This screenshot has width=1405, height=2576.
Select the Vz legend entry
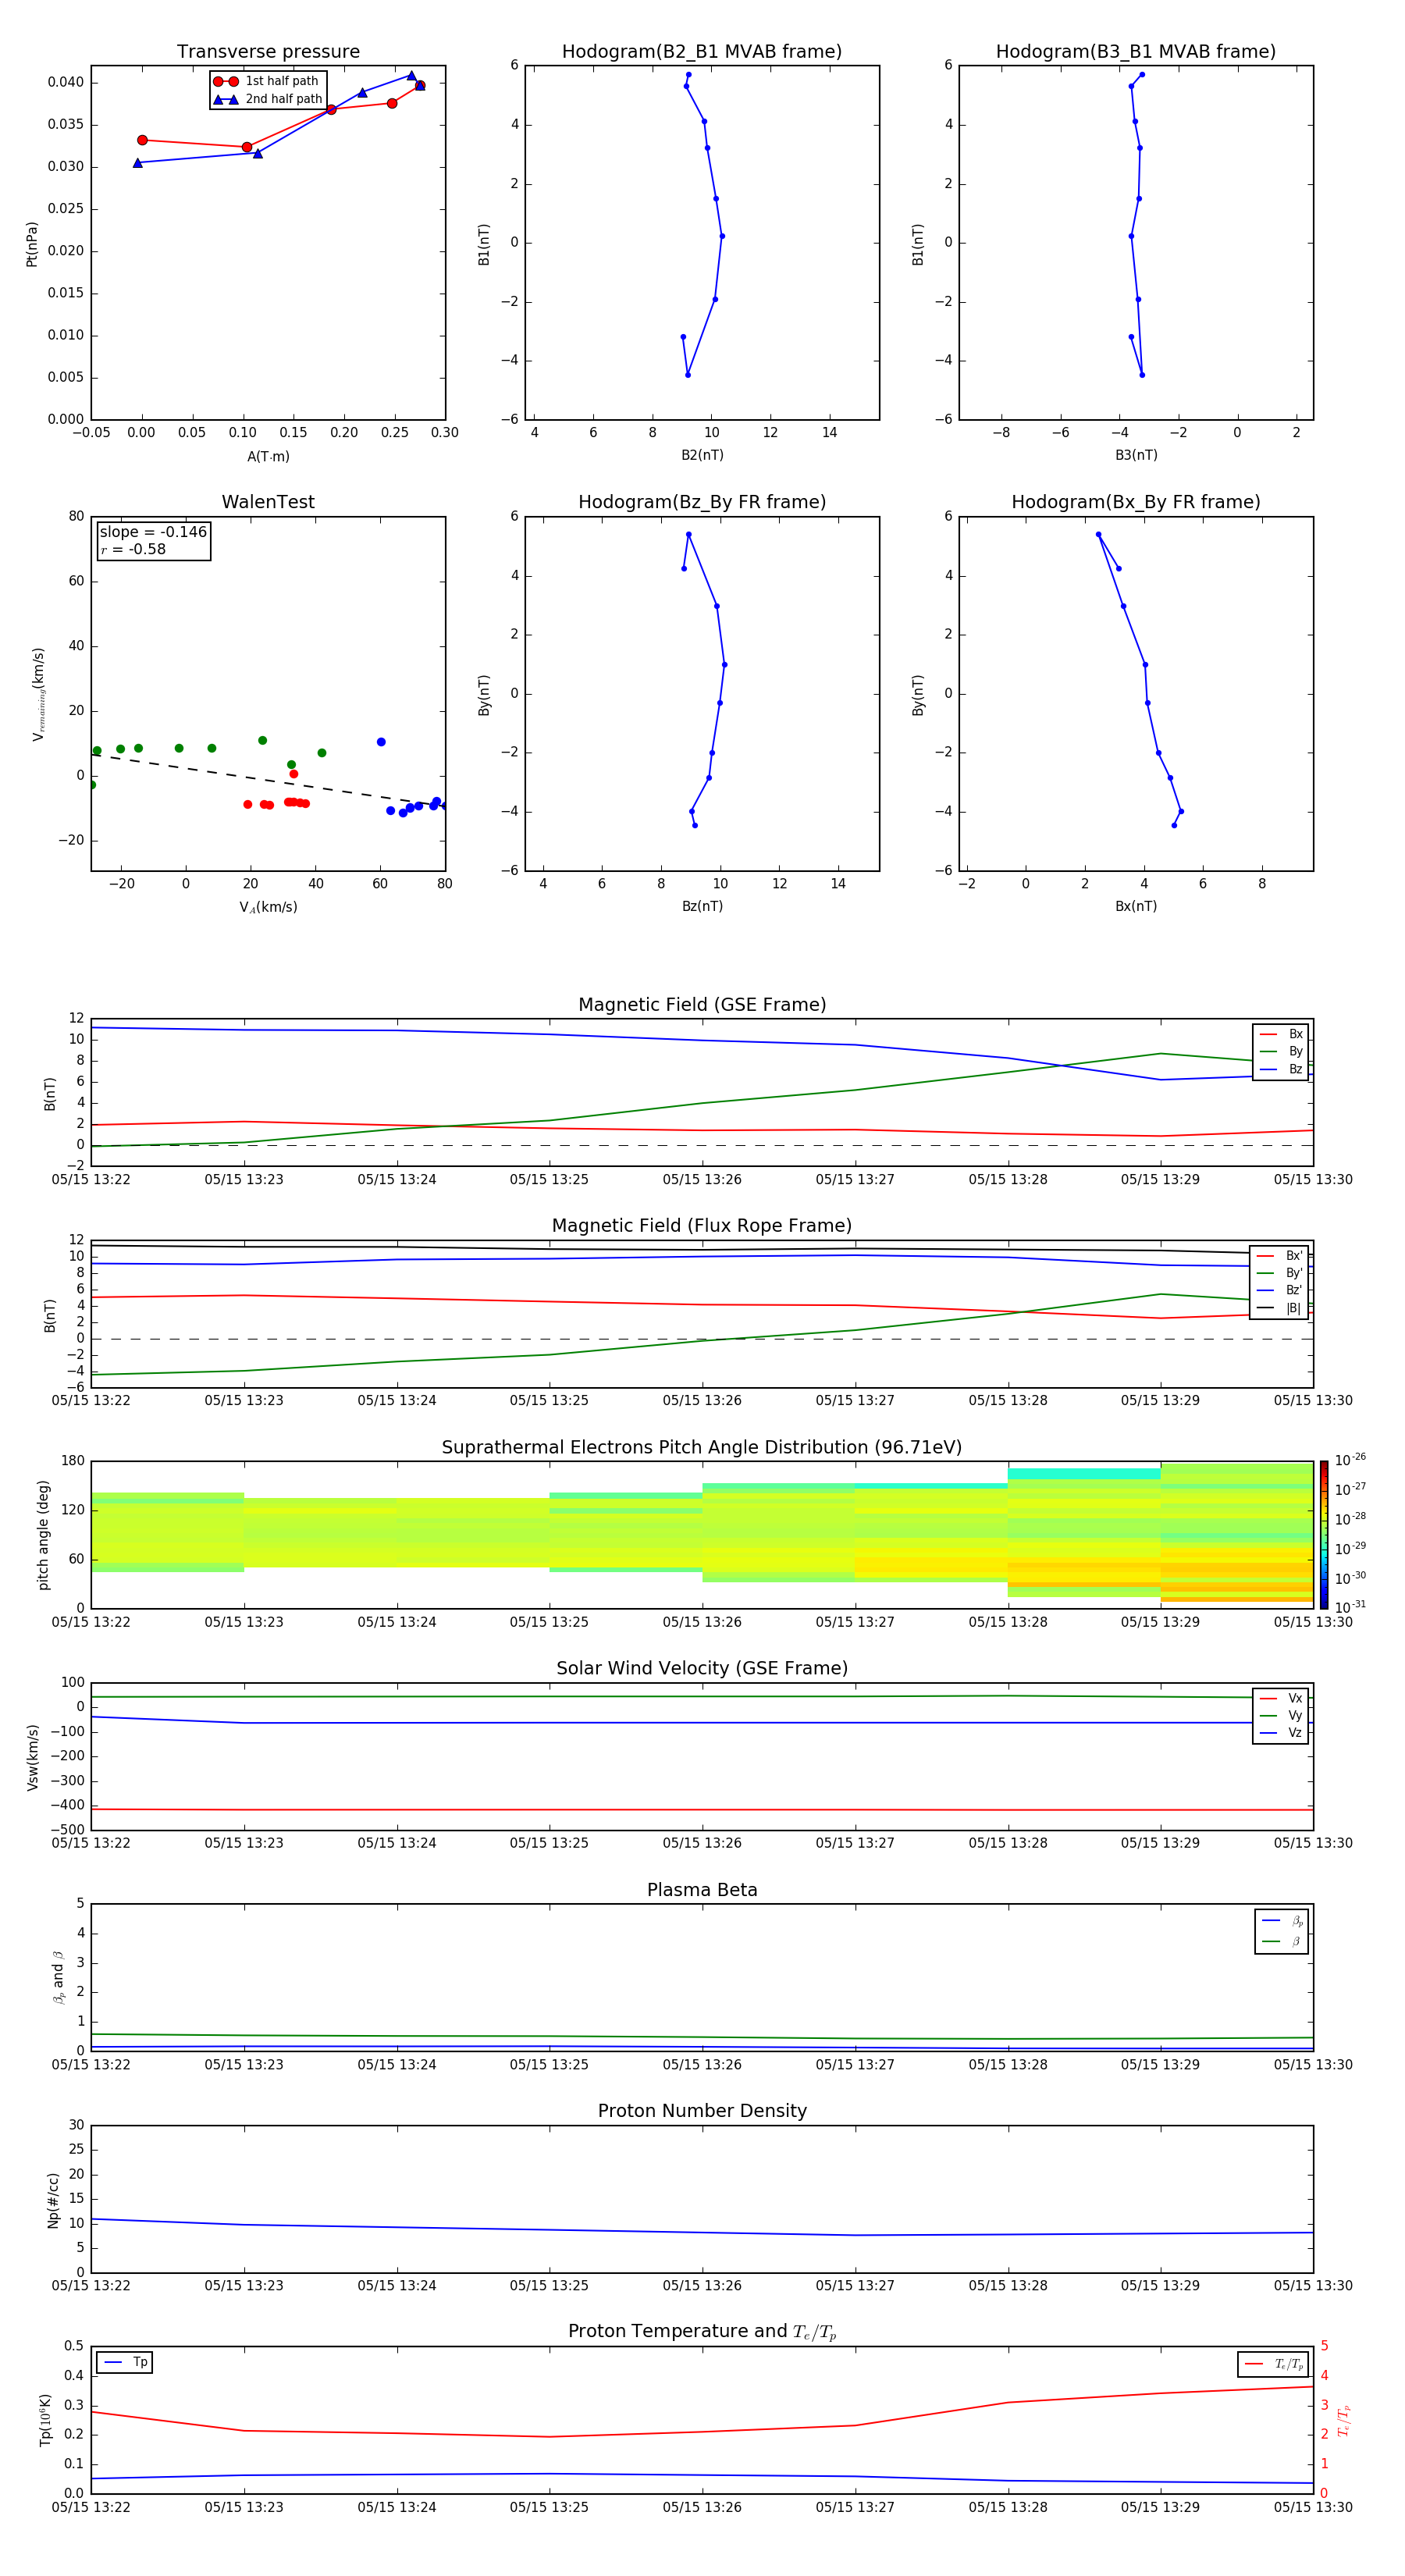point(1281,1732)
